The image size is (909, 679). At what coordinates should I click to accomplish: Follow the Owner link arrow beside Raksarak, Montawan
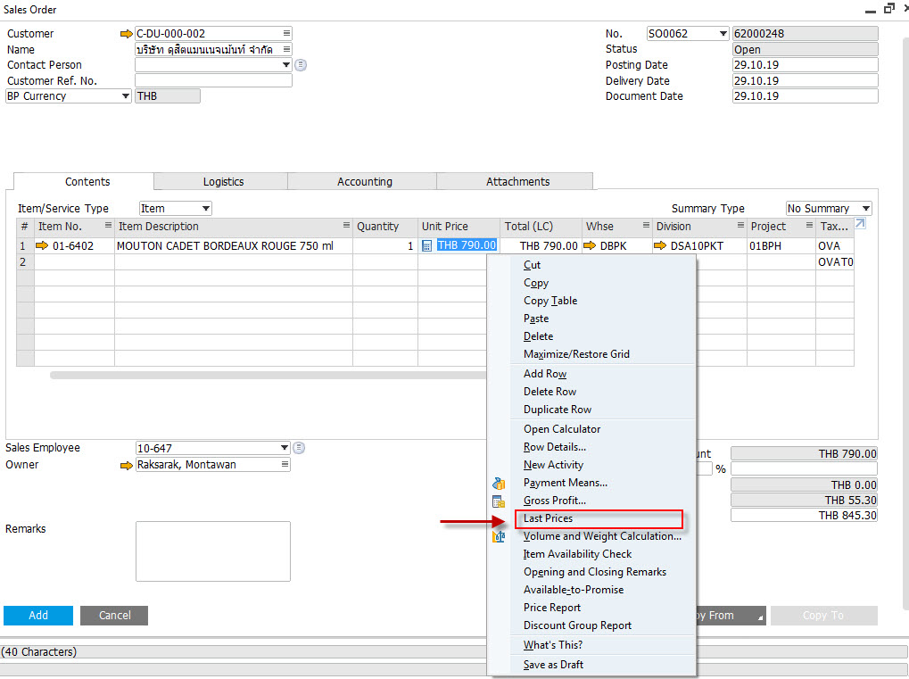pyautogui.click(x=126, y=465)
